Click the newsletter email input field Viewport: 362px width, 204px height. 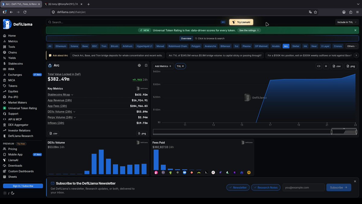[x=303, y=187]
